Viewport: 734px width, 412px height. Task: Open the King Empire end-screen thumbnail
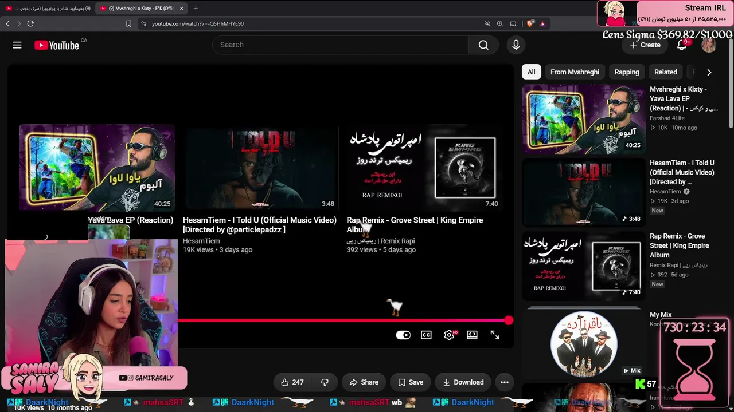[424, 168]
